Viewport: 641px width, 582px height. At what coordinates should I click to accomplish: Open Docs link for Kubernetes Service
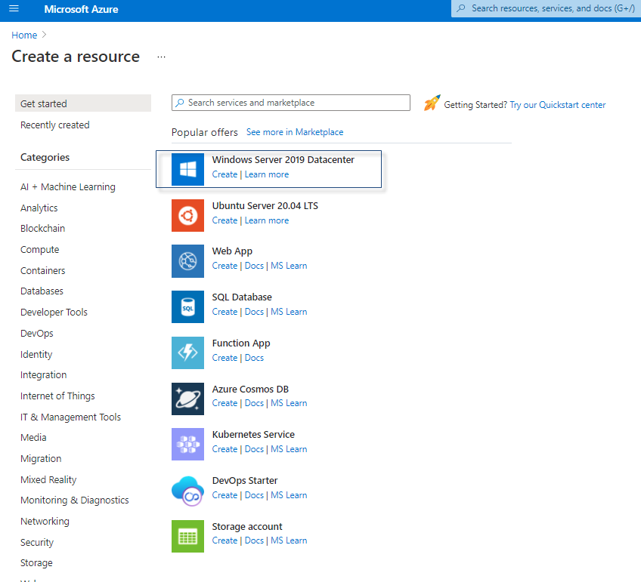coord(254,449)
